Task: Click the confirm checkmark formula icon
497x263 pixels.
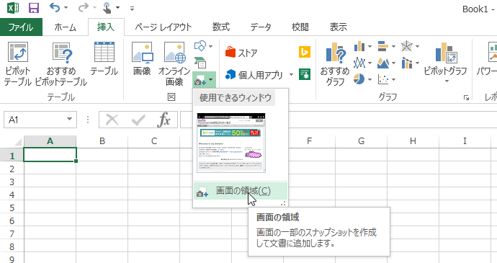Action: pyautogui.click(x=138, y=120)
